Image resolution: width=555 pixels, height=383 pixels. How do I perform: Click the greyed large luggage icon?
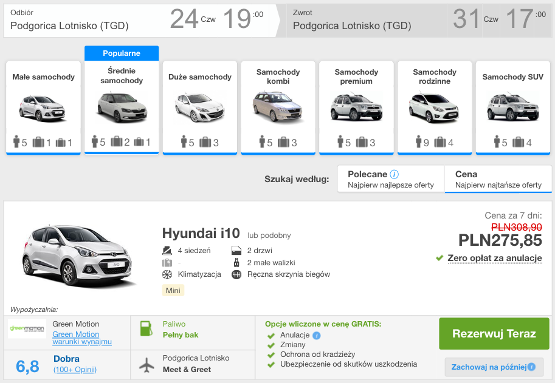[167, 263]
